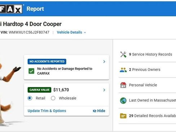The image size is (176, 132).
Task: Click the personal vehicle house icon
Action: pyautogui.click(x=123, y=85)
